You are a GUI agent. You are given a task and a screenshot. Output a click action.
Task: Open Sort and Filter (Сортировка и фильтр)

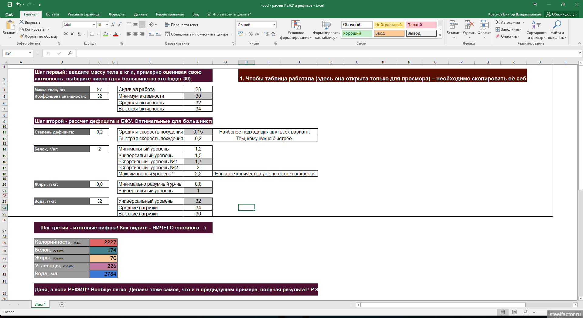pyautogui.click(x=537, y=30)
